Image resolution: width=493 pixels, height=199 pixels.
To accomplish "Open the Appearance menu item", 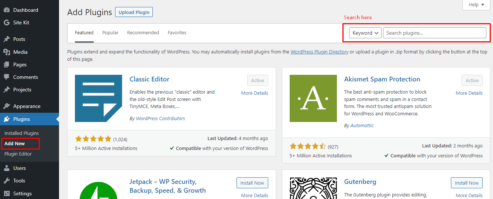I will click(30, 106).
